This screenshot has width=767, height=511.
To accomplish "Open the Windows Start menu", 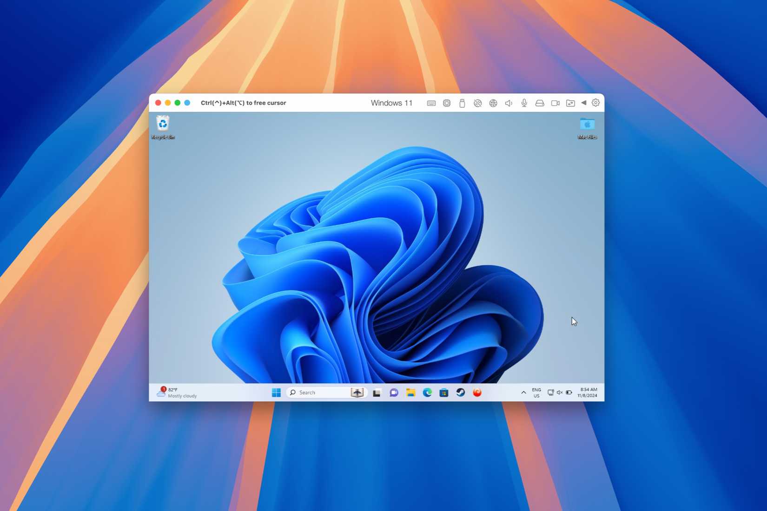I will [275, 393].
